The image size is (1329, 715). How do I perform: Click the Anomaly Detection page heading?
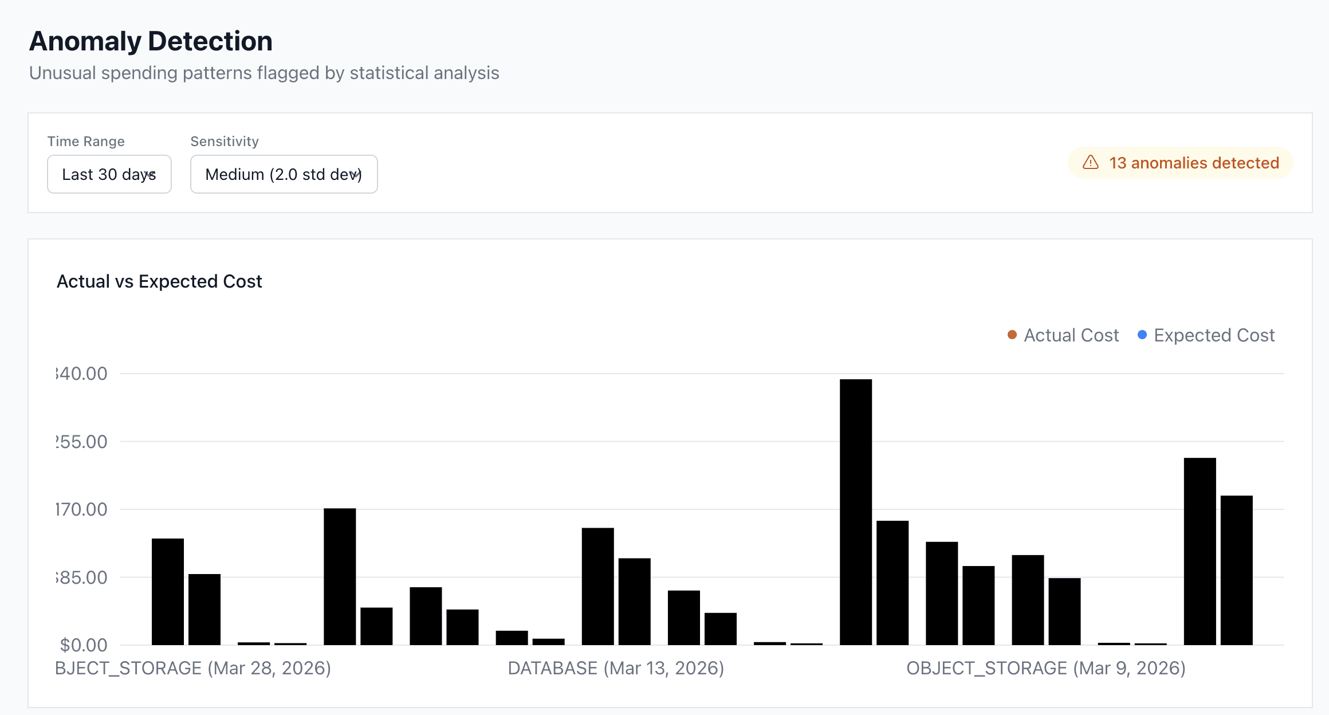[x=151, y=41]
